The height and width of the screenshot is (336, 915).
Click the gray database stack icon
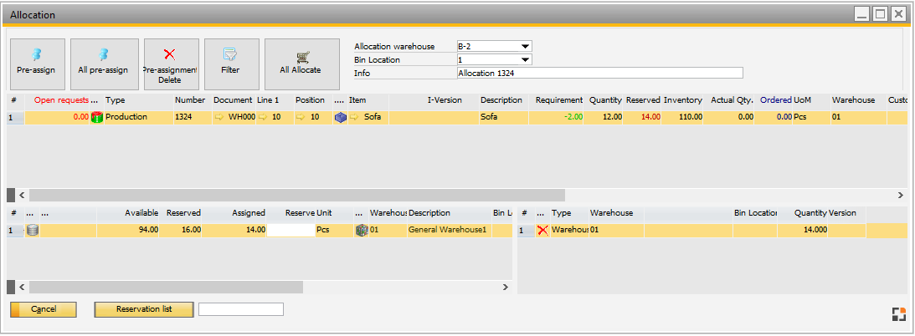(33, 230)
